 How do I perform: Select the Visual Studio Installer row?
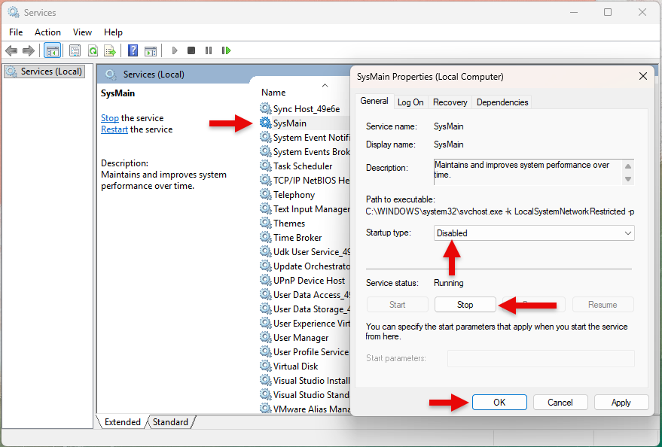tap(305, 381)
